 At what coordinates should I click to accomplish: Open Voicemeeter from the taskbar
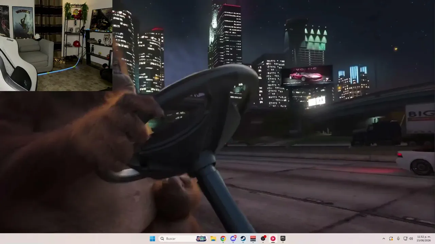tap(253, 239)
